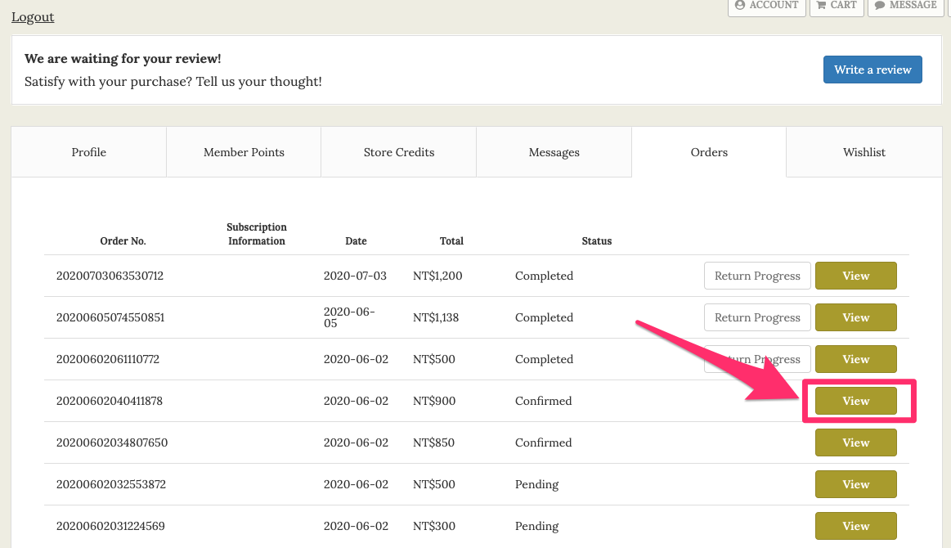Open the ACCOUNT button in header
Screen dimensions: 951x548
(767, 6)
